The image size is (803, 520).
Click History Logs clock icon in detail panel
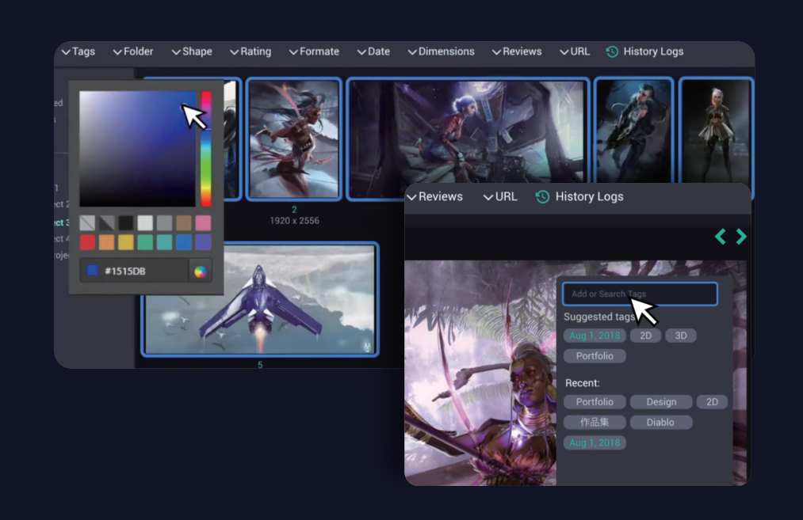(542, 197)
